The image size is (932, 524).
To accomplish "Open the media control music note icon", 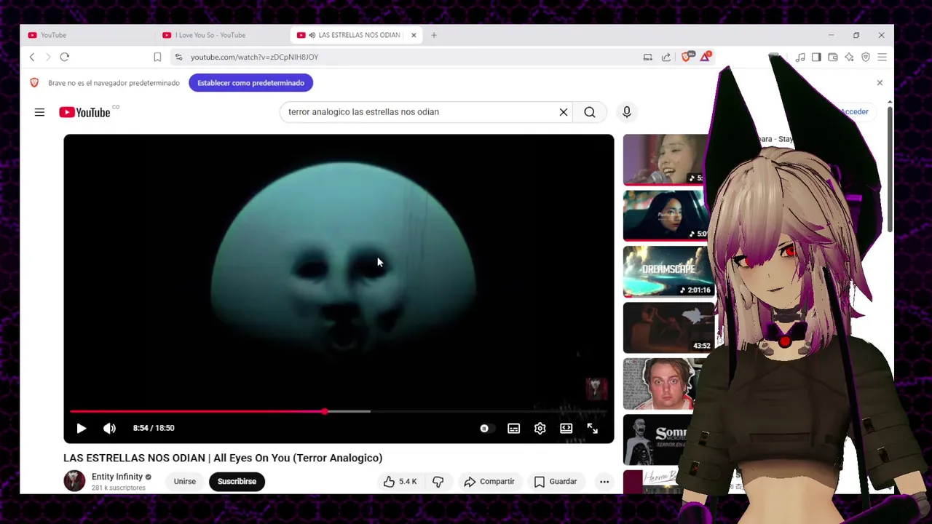I will click(x=800, y=57).
